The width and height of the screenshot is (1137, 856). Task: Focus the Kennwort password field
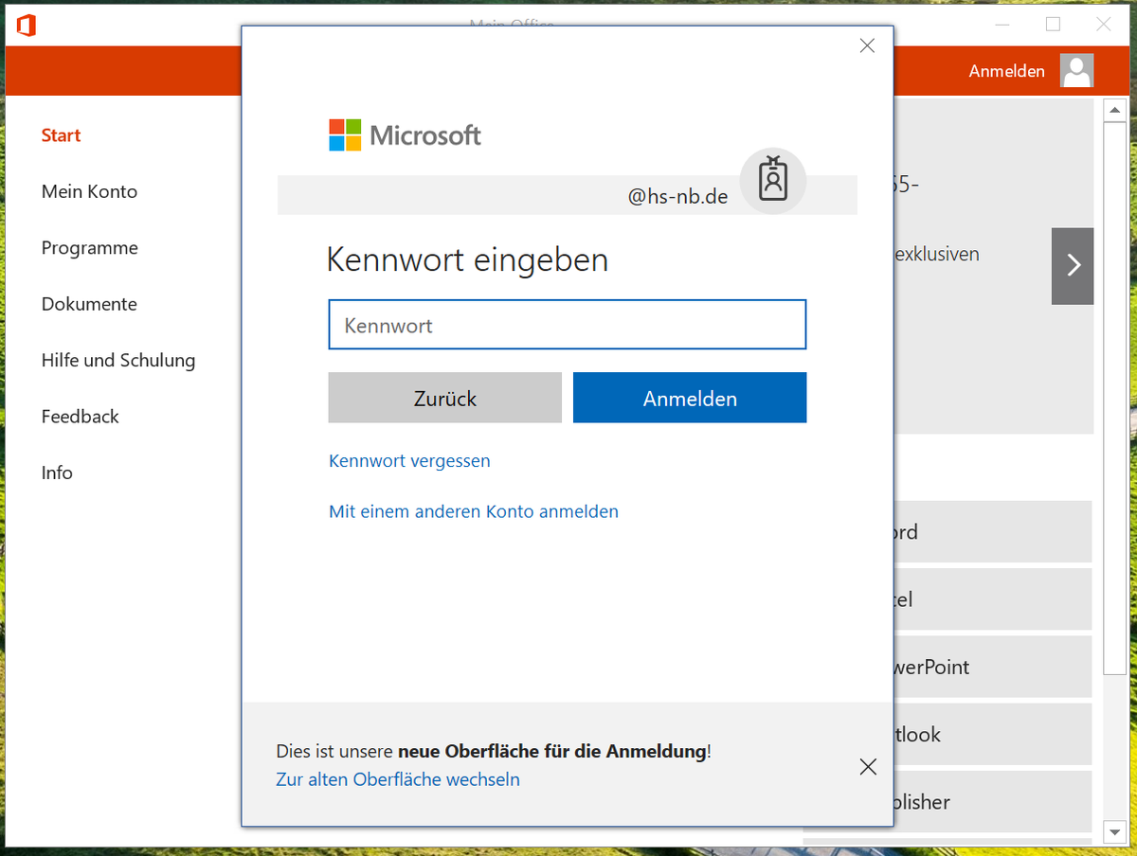[568, 325]
